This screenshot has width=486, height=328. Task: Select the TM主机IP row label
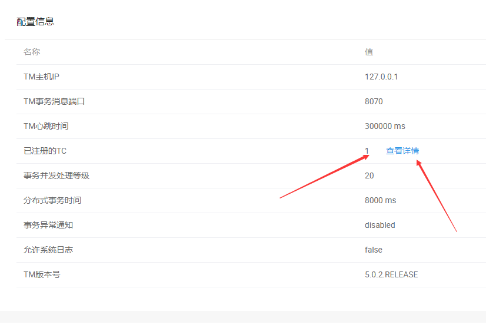coord(41,77)
